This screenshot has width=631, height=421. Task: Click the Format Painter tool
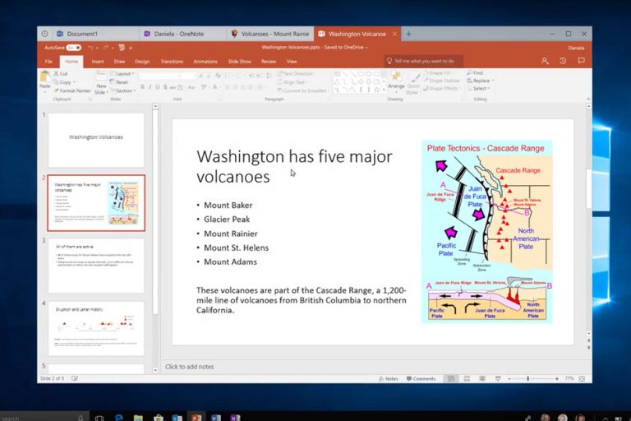(x=72, y=90)
